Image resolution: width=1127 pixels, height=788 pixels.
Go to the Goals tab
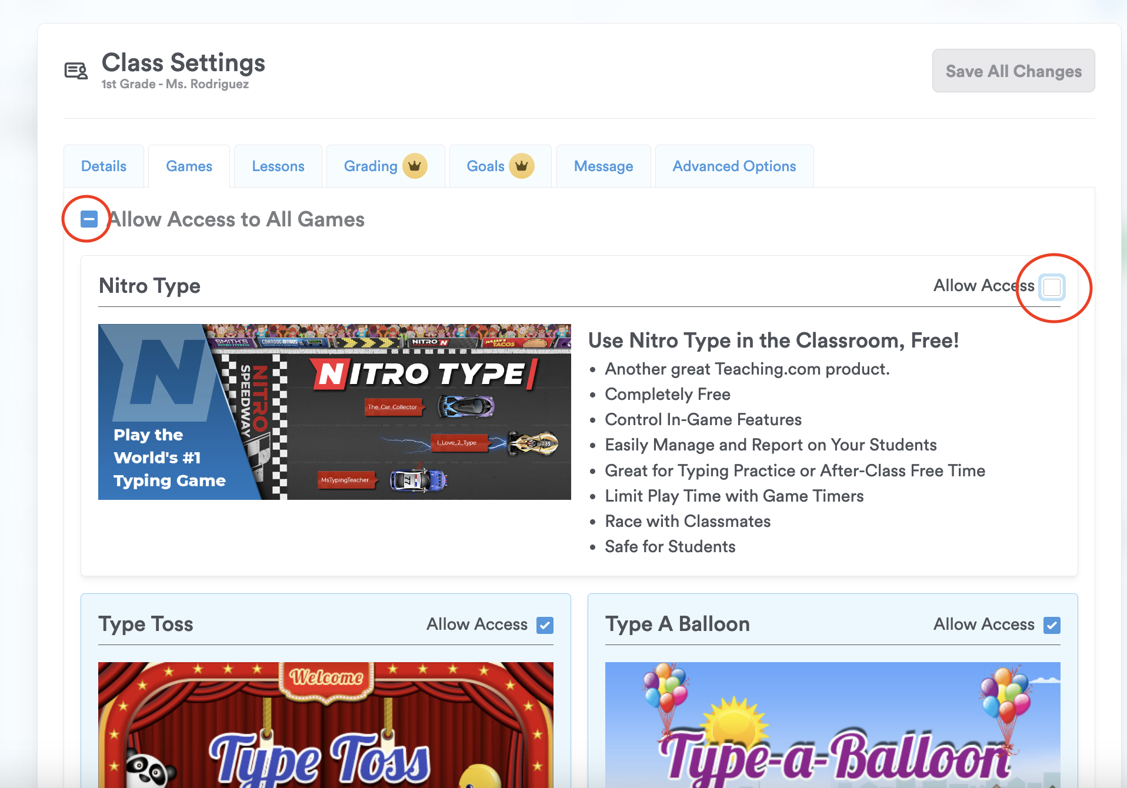500,166
